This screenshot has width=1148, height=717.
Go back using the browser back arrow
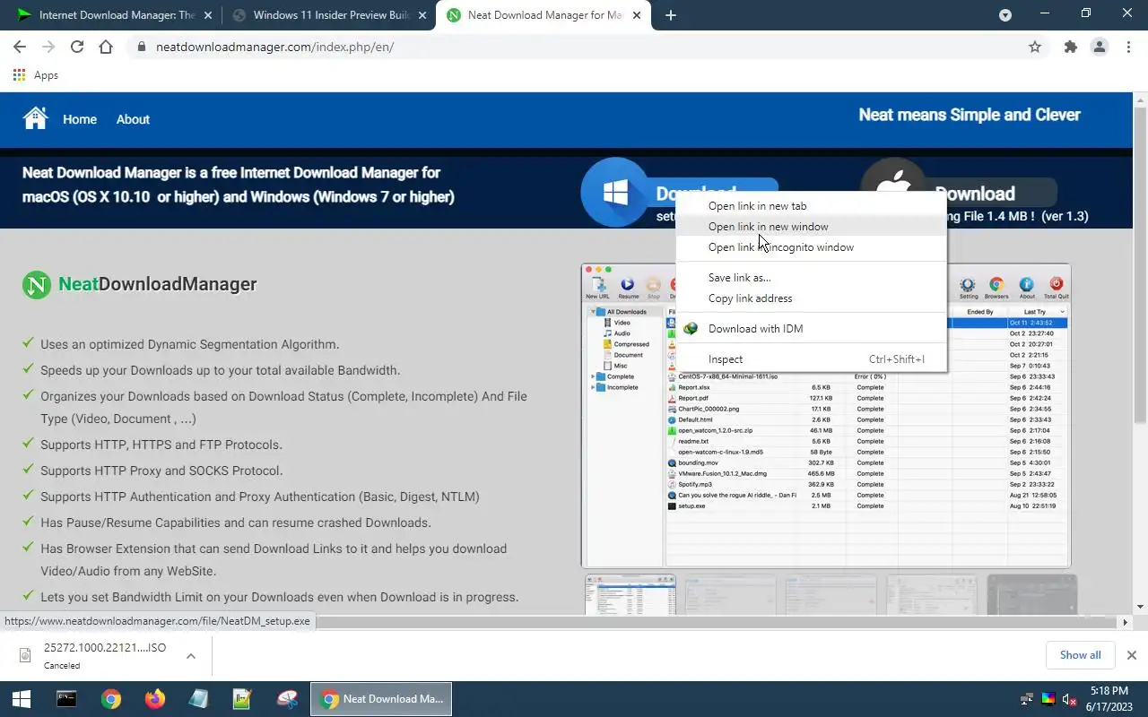tap(20, 47)
